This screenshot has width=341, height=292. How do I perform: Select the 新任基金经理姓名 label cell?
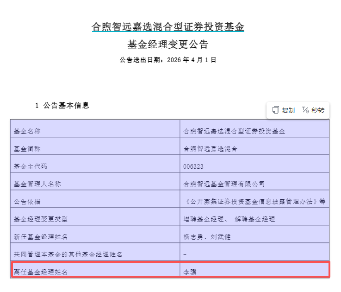pos(41,237)
